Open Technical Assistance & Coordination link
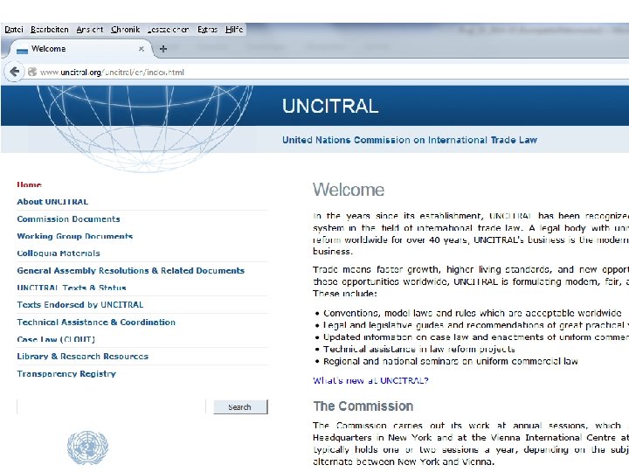The height and width of the screenshot is (472, 629). click(x=96, y=322)
